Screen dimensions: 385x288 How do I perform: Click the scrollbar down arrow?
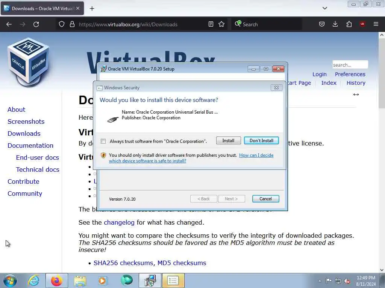pyautogui.click(x=382, y=270)
